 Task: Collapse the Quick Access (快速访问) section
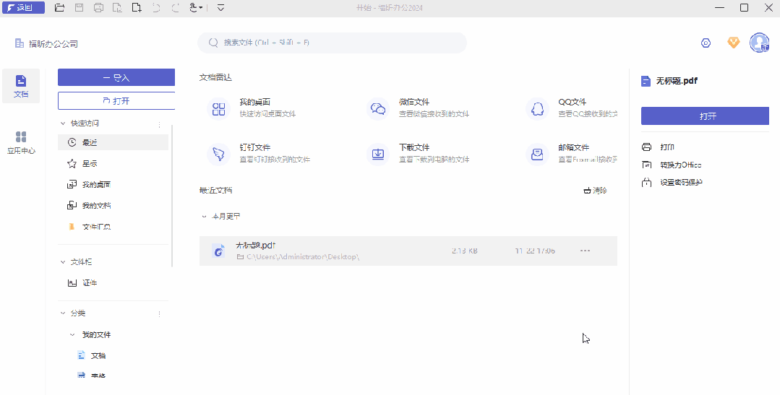tap(63, 123)
